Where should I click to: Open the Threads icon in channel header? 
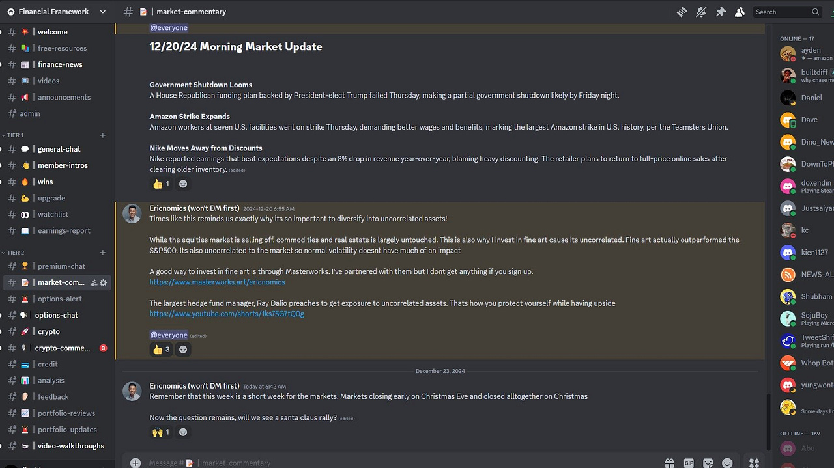pyautogui.click(x=682, y=12)
